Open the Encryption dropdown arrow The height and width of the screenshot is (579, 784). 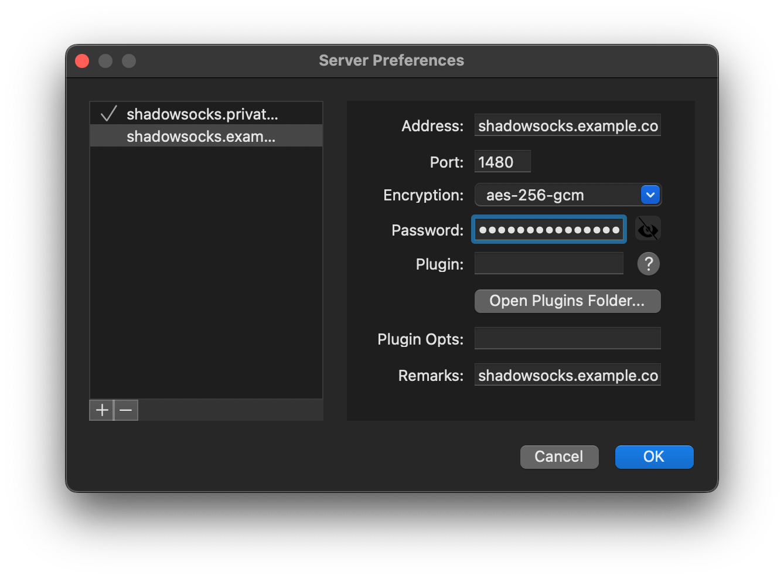click(x=650, y=195)
